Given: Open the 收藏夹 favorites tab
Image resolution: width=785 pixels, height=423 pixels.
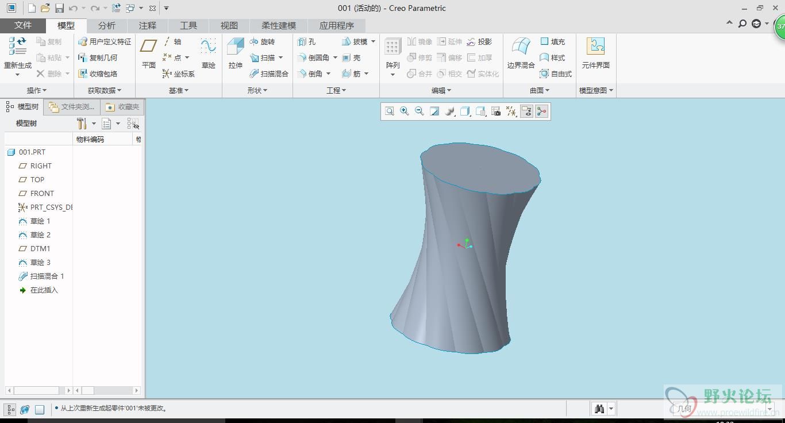Looking at the screenshot, I should pyautogui.click(x=122, y=107).
